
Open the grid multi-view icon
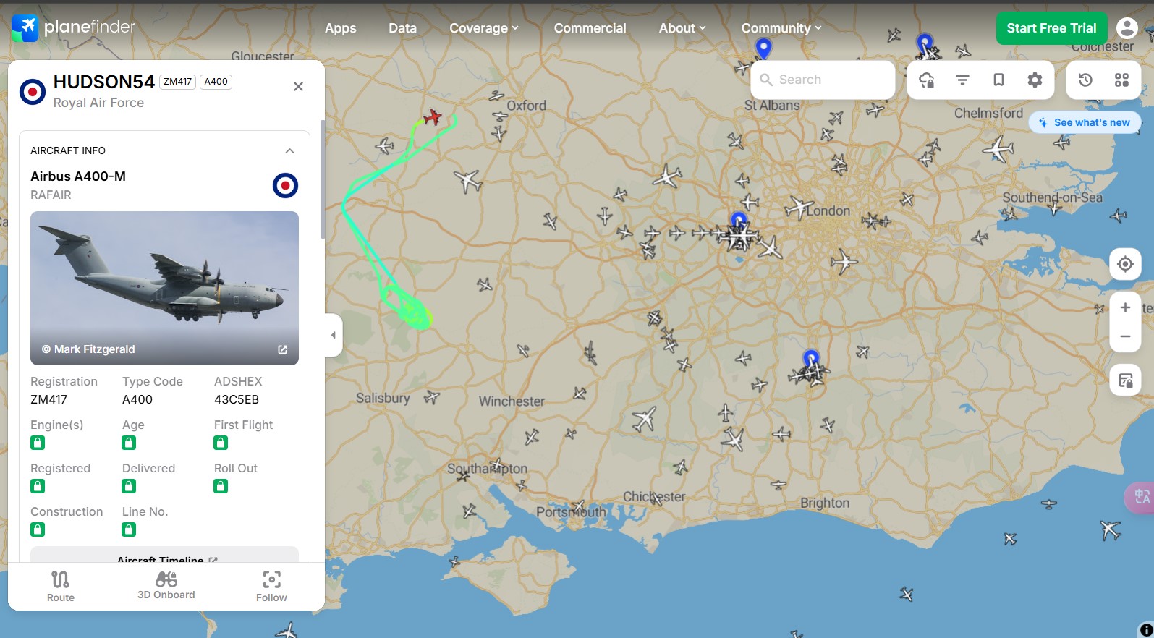[1121, 80]
